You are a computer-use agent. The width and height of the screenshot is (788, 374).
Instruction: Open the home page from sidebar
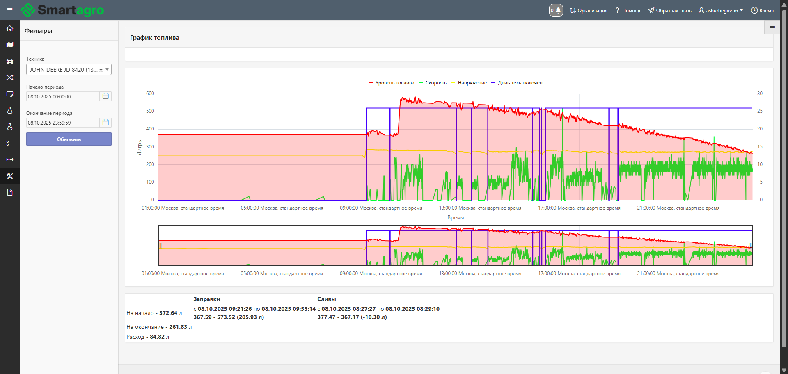coord(10,28)
